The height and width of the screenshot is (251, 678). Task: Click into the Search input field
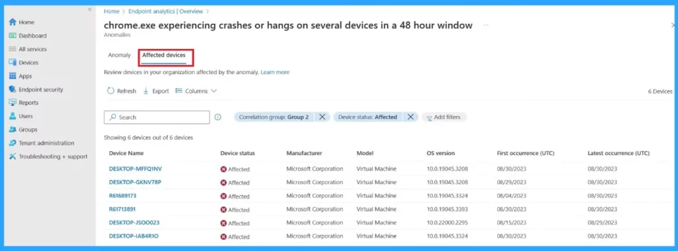[157, 117]
